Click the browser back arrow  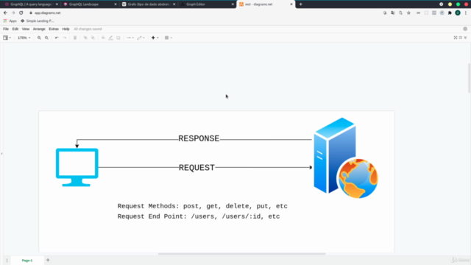(x=5, y=13)
